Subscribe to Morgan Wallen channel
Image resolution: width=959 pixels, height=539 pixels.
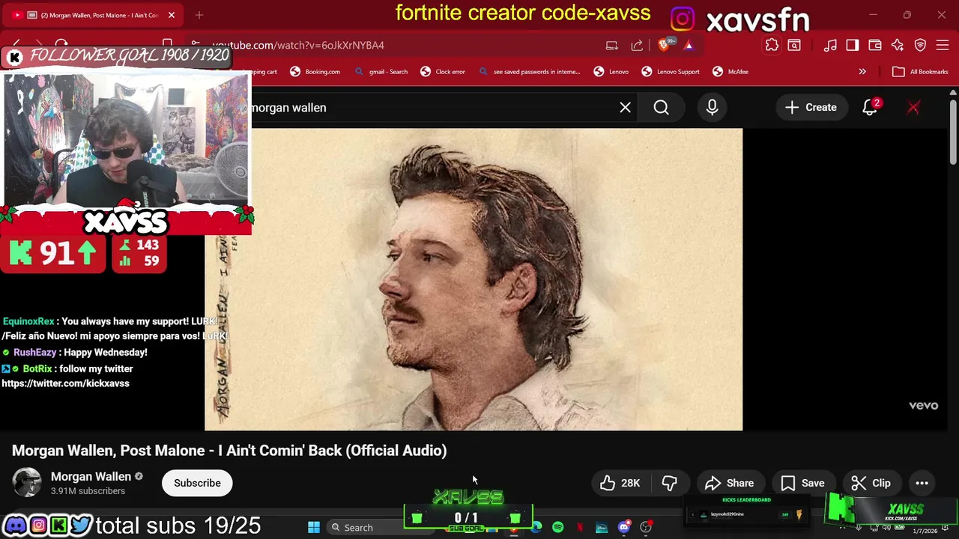point(197,483)
